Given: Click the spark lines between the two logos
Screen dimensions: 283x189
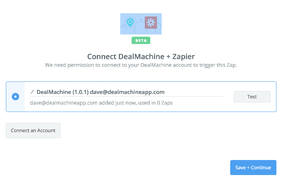Looking at the screenshot, I should coord(141,15).
